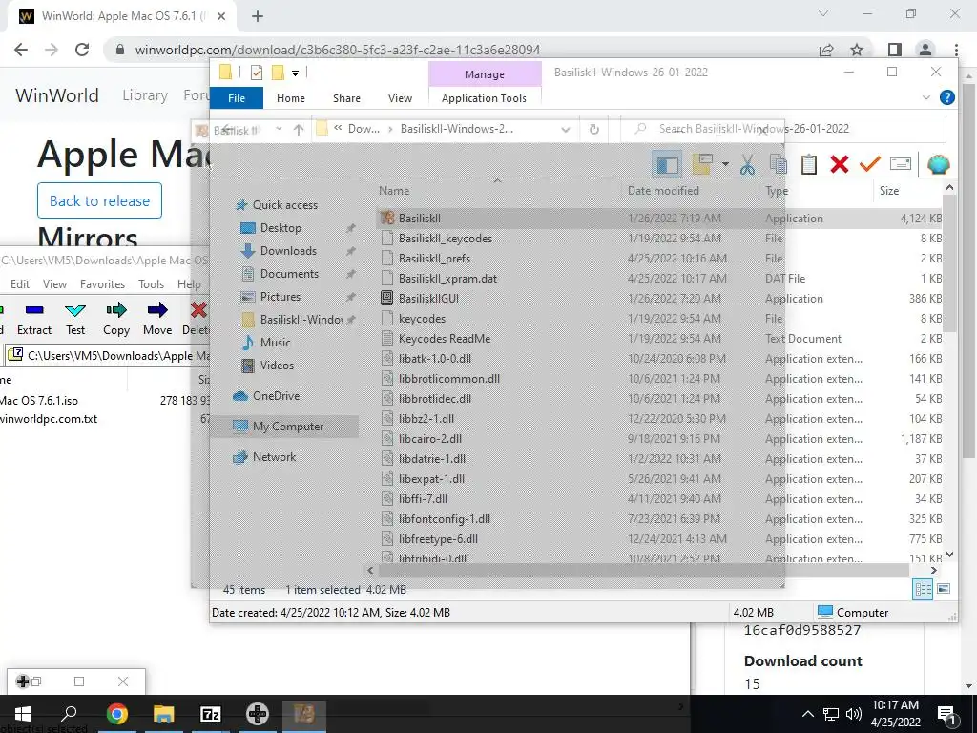Click the New Folder icon in title bar
977x733 pixels.
coord(278,73)
